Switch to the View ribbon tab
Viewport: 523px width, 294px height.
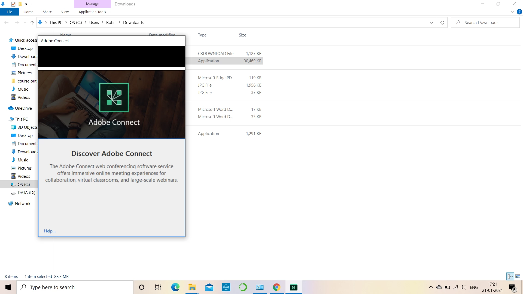tap(65, 12)
